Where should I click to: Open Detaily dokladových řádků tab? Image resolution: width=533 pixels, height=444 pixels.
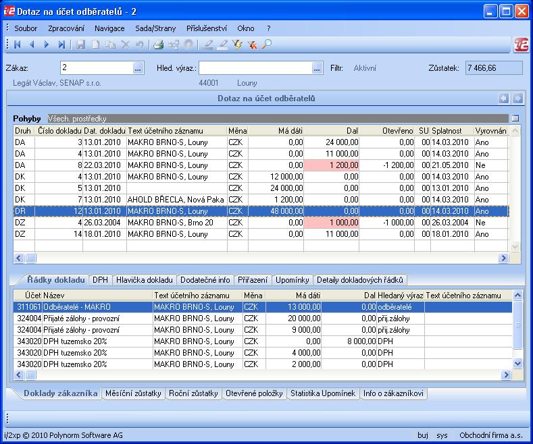point(360,280)
